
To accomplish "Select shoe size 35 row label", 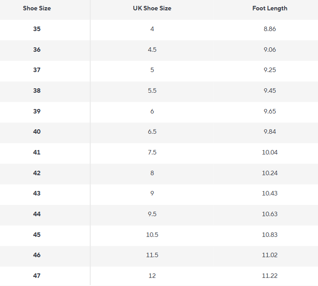I will pyautogui.click(x=37, y=29).
